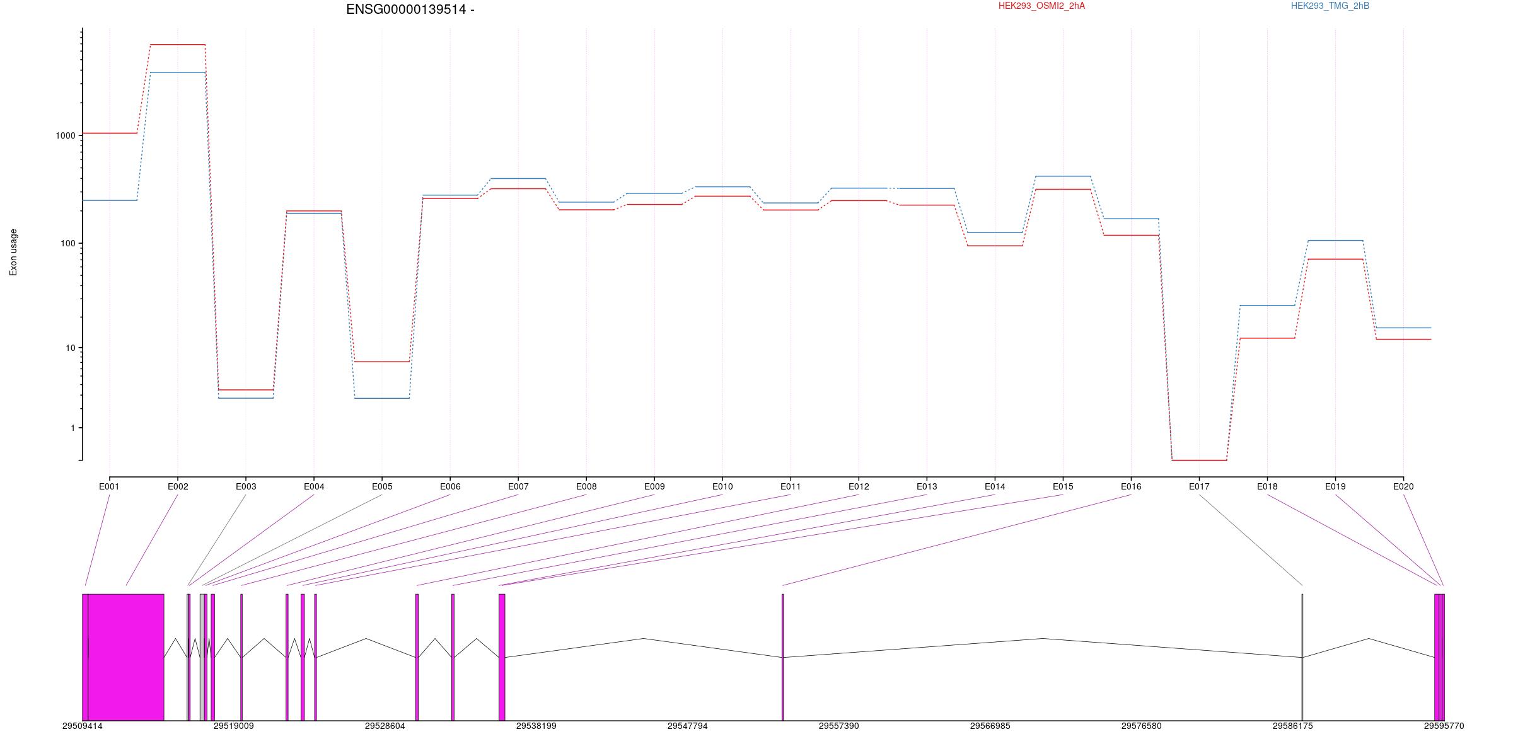Image resolution: width=1513 pixels, height=756 pixels.
Task: Click the E018 exon label
Action: 1267,486
